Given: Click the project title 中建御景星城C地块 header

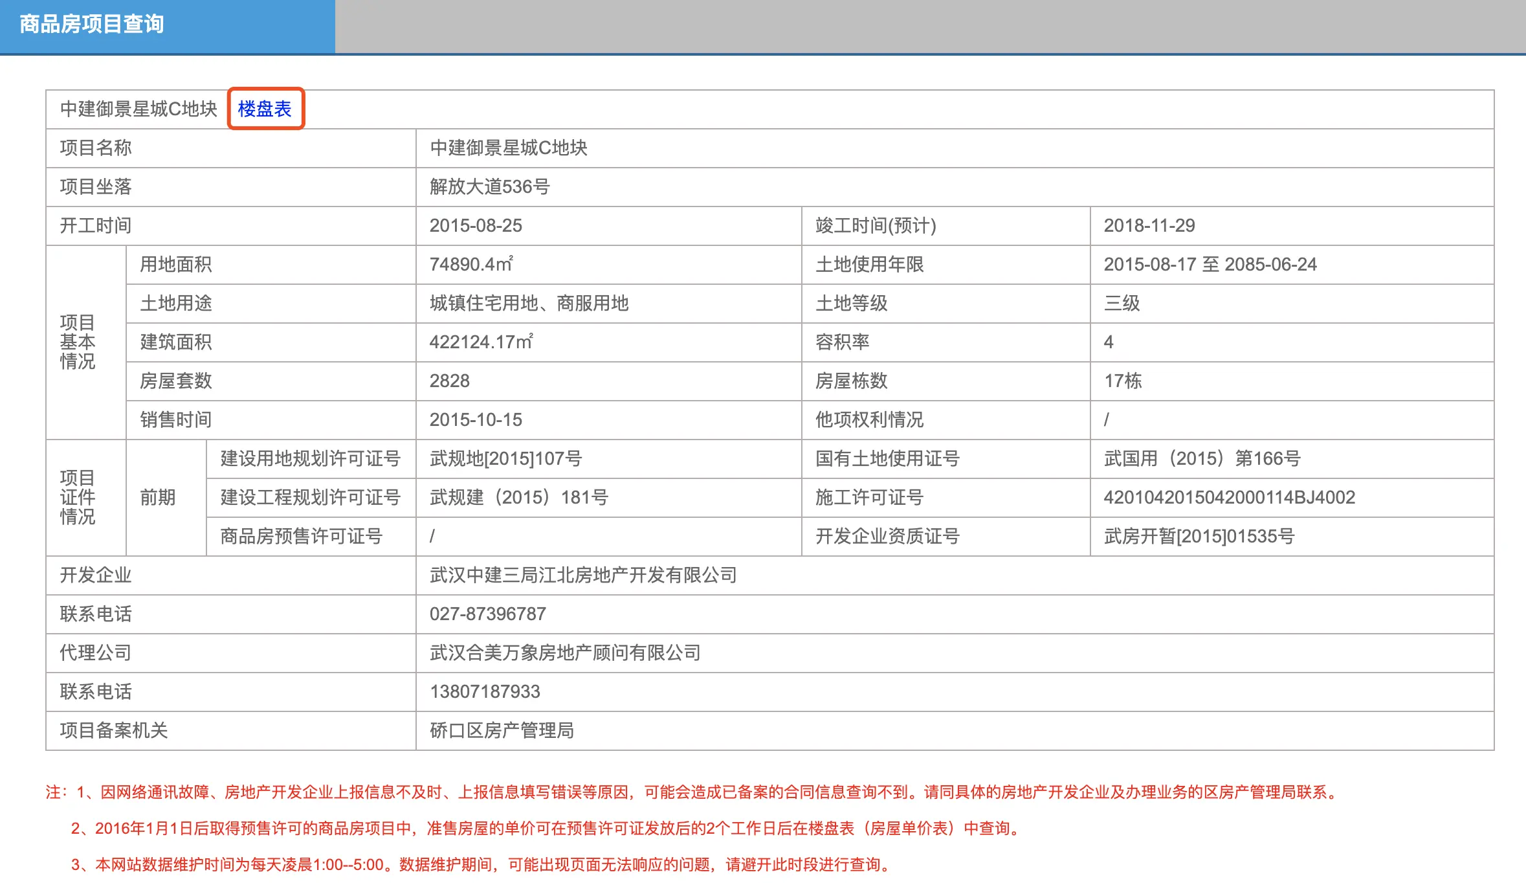Looking at the screenshot, I should [x=138, y=109].
